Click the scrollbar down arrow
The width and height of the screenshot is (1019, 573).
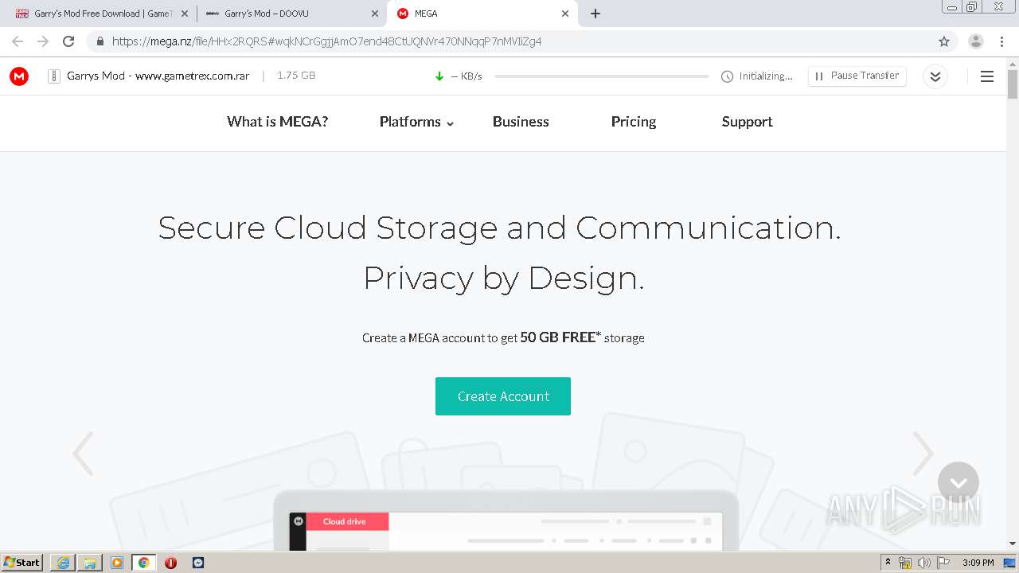pyautogui.click(x=1013, y=544)
